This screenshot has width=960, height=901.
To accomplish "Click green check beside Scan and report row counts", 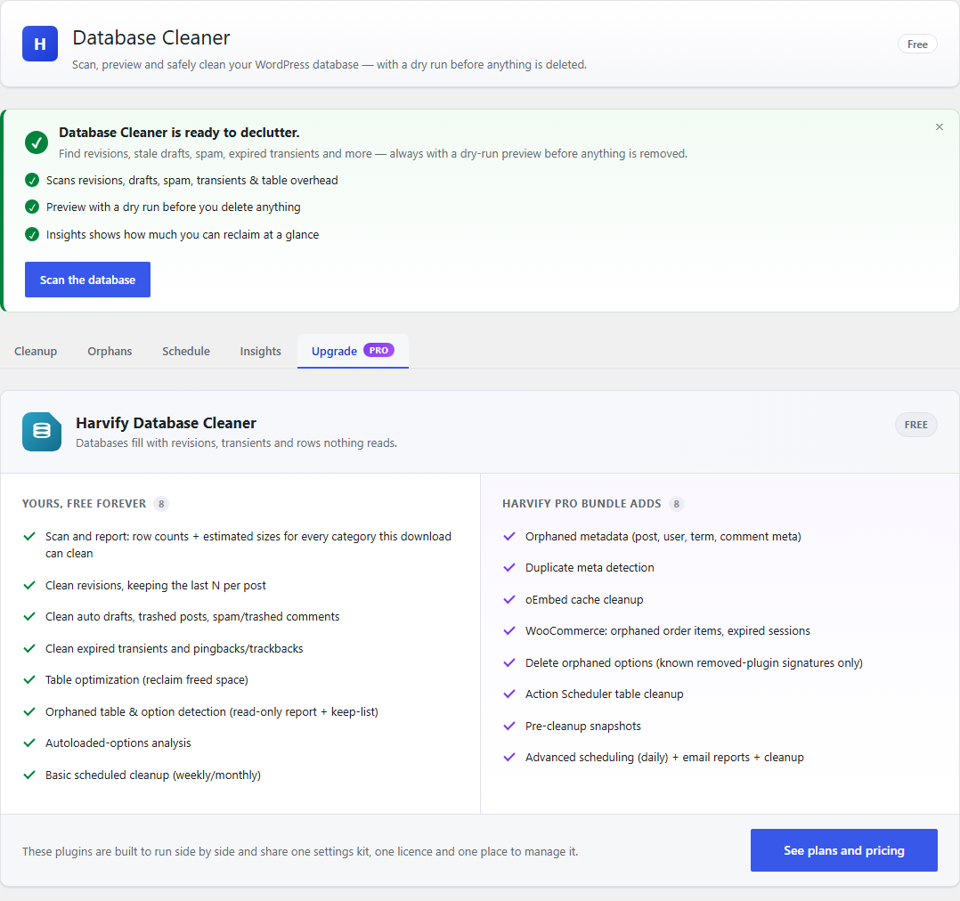I will [29, 536].
